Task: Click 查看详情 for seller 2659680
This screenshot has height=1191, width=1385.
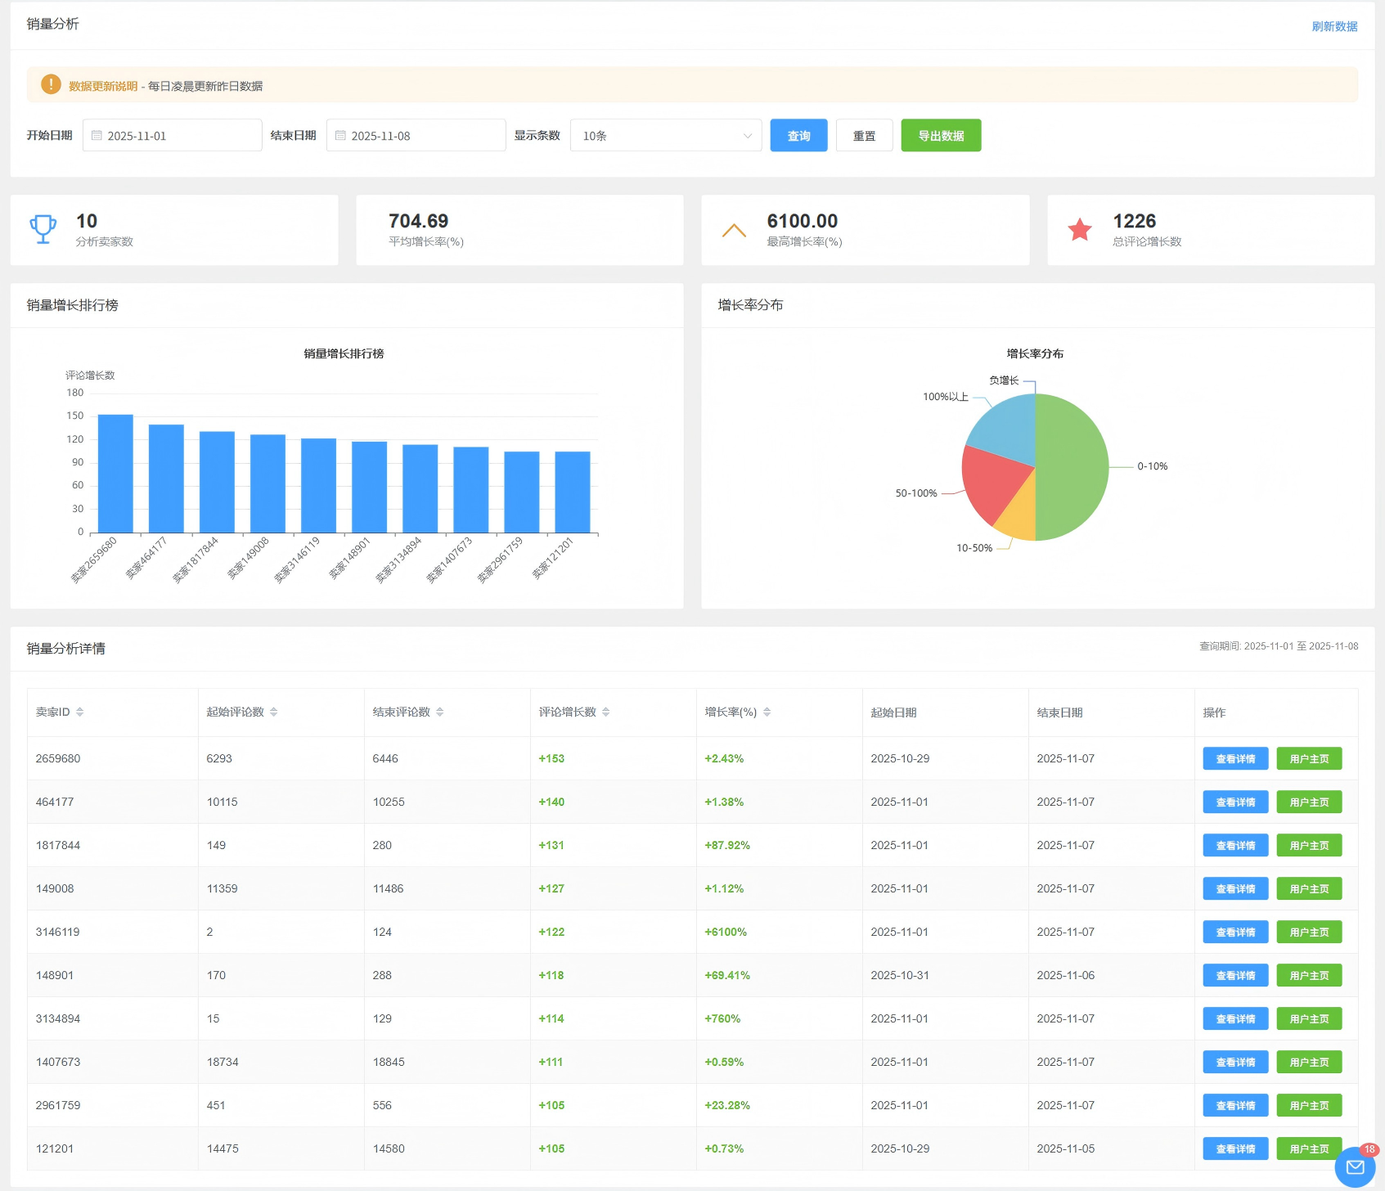Action: tap(1234, 758)
